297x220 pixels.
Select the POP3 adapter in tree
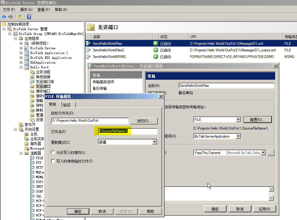tap(39, 182)
